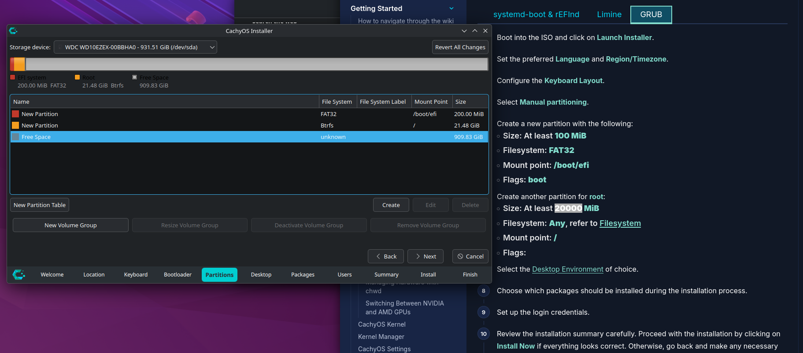803x353 pixels.
Task: Click the Location step in installer
Action: pyautogui.click(x=94, y=275)
